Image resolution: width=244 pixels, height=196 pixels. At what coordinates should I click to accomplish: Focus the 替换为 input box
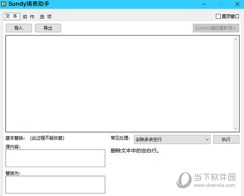55,185
